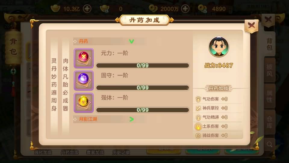Open the 属性 side tab

[269, 96]
